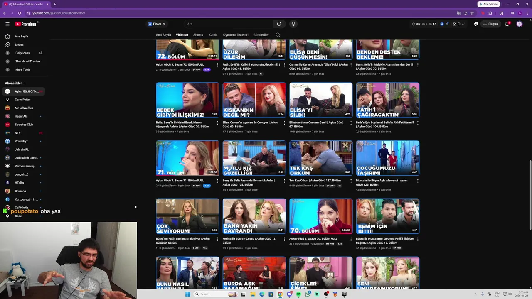Open title Tek Kaş Orkun | Aşkın Gücü 127. Bölüm
This screenshot has height=299, width=532.
click(315, 181)
